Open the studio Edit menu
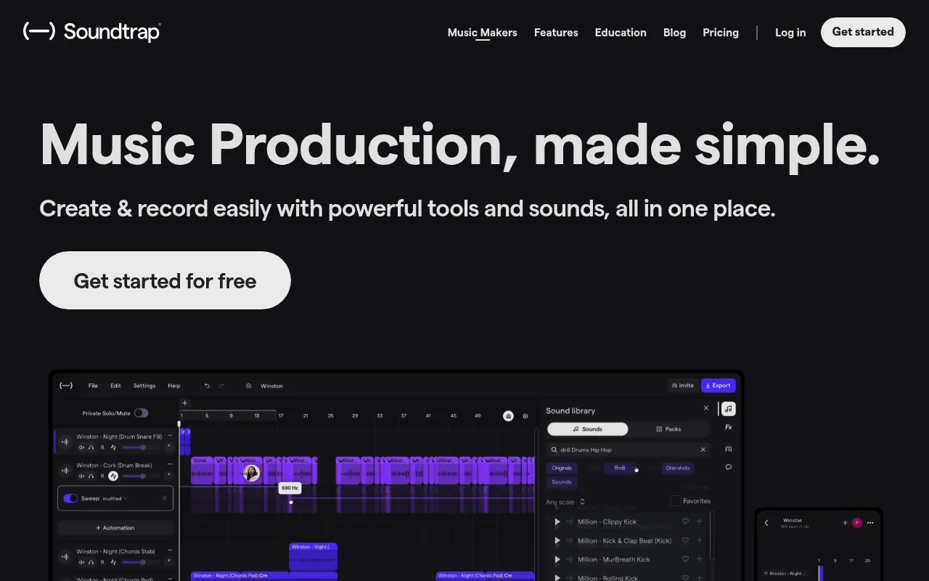 (x=115, y=386)
